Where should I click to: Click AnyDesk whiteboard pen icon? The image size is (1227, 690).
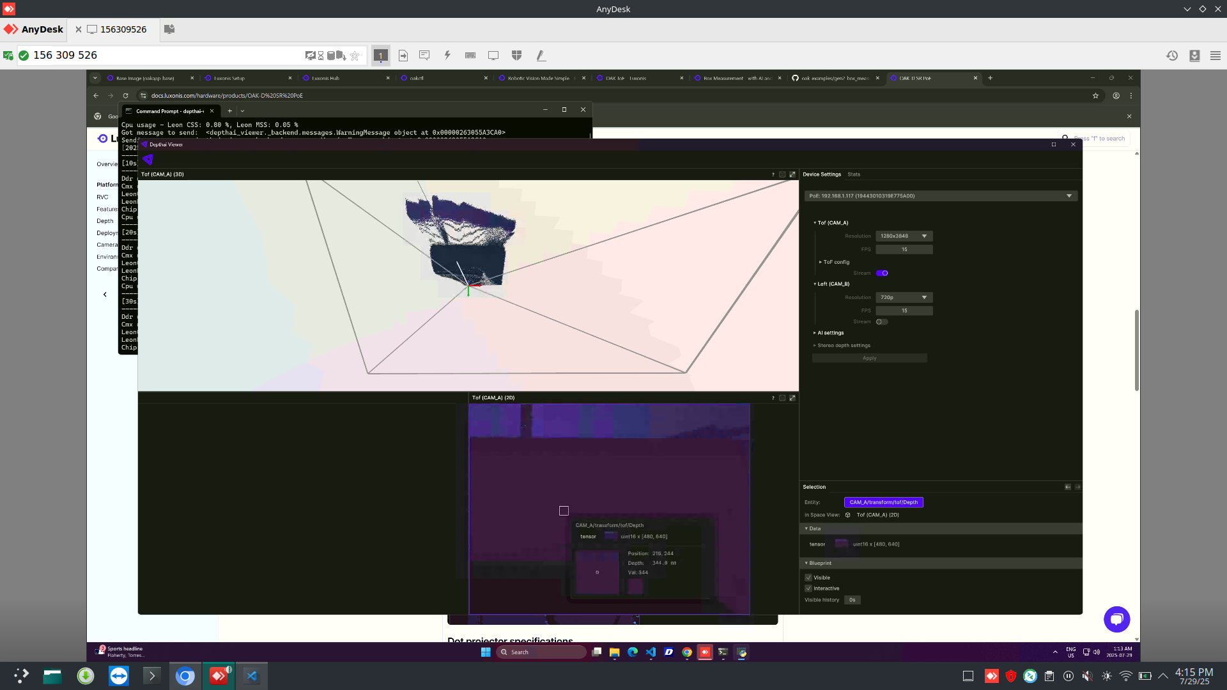click(x=541, y=56)
